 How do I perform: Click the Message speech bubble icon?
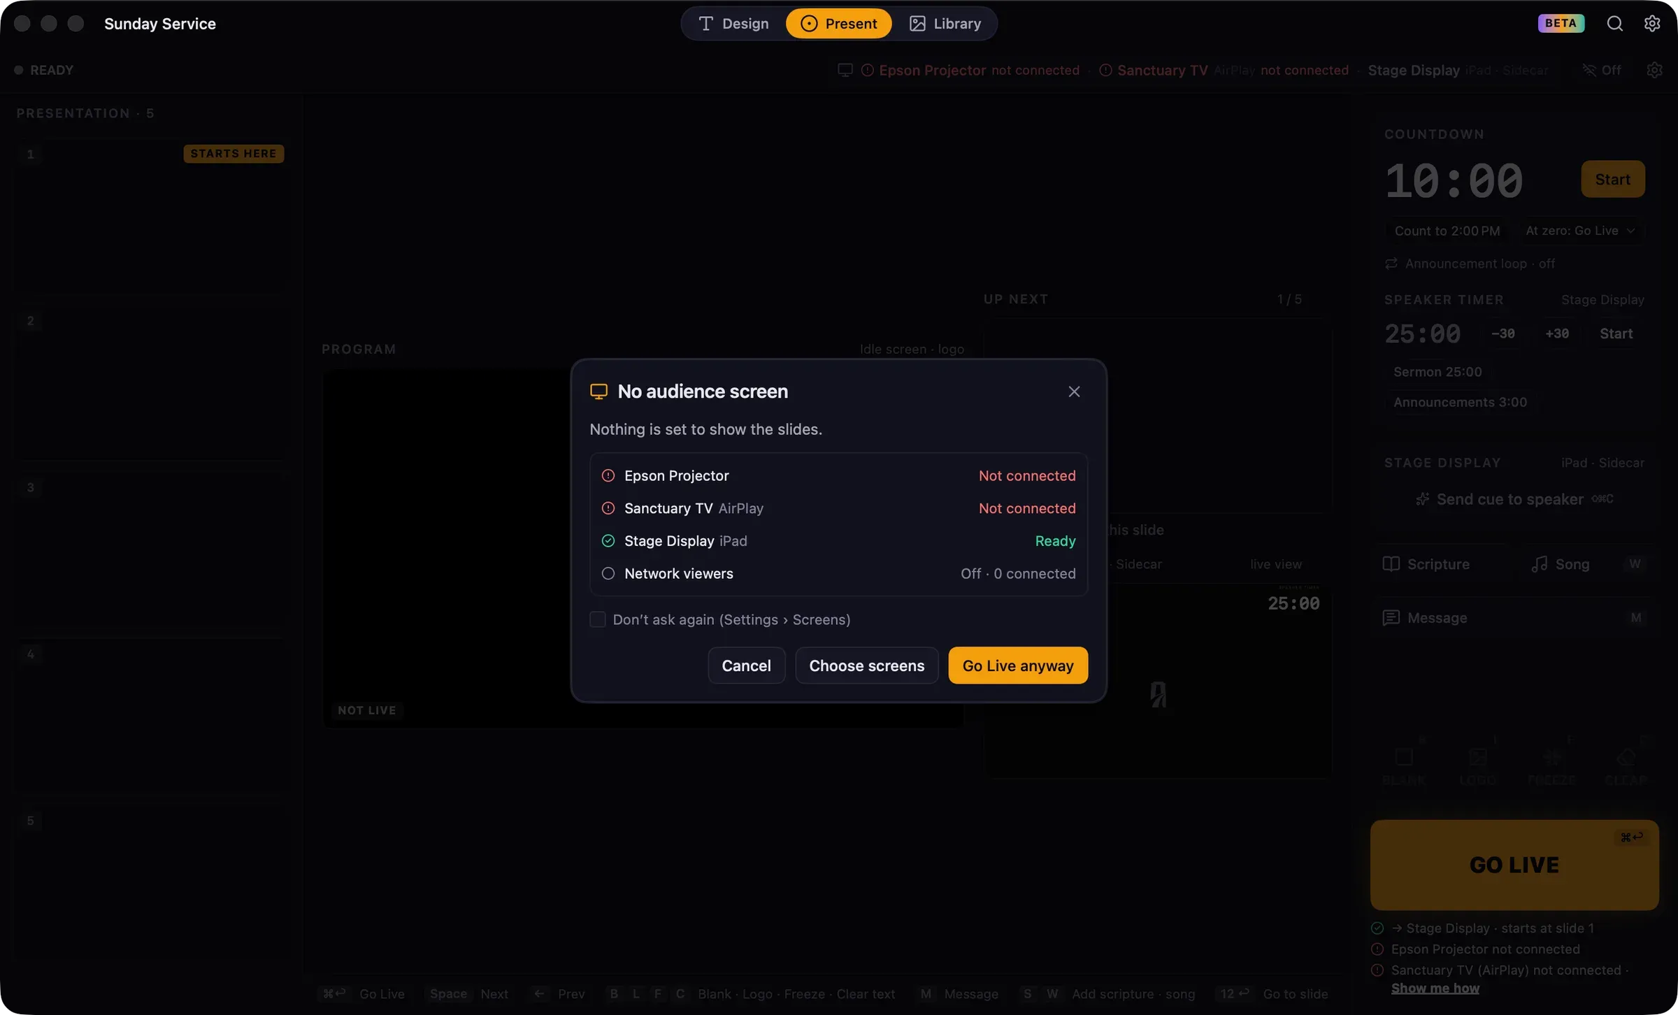pyautogui.click(x=1391, y=618)
